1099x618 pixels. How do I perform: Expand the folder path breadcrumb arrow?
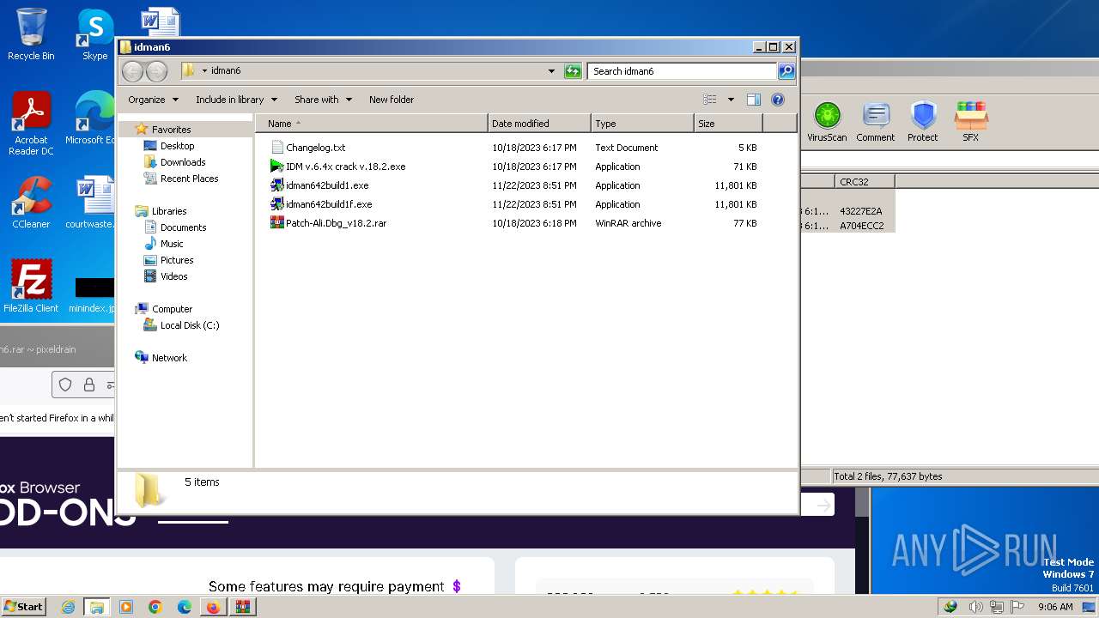204,71
